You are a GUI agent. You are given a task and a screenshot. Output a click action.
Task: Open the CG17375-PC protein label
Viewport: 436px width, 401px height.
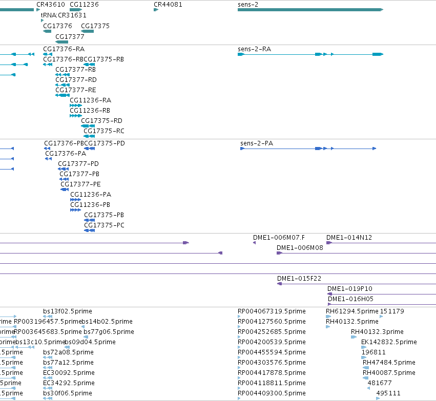point(104,225)
